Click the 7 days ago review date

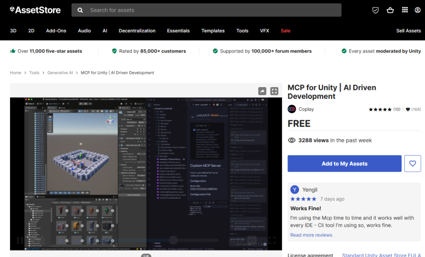[x=333, y=199]
